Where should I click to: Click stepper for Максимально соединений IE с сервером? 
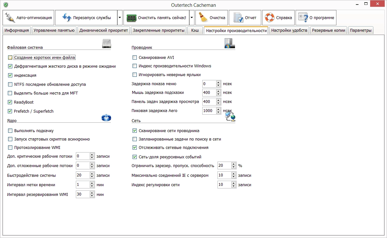tap(234, 176)
